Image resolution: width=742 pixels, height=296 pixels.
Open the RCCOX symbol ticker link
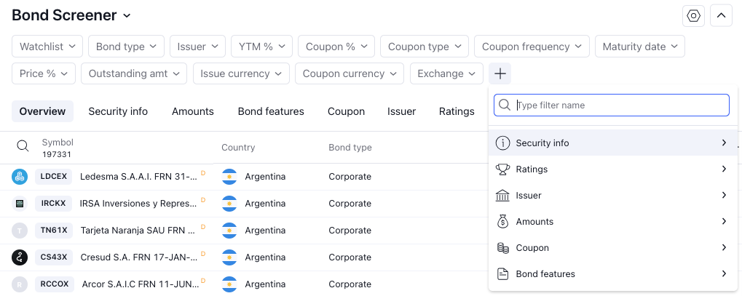coord(55,284)
